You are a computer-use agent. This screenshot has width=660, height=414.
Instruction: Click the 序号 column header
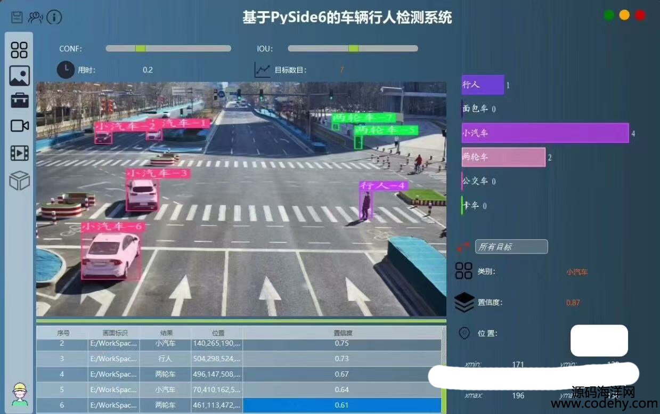pos(63,332)
